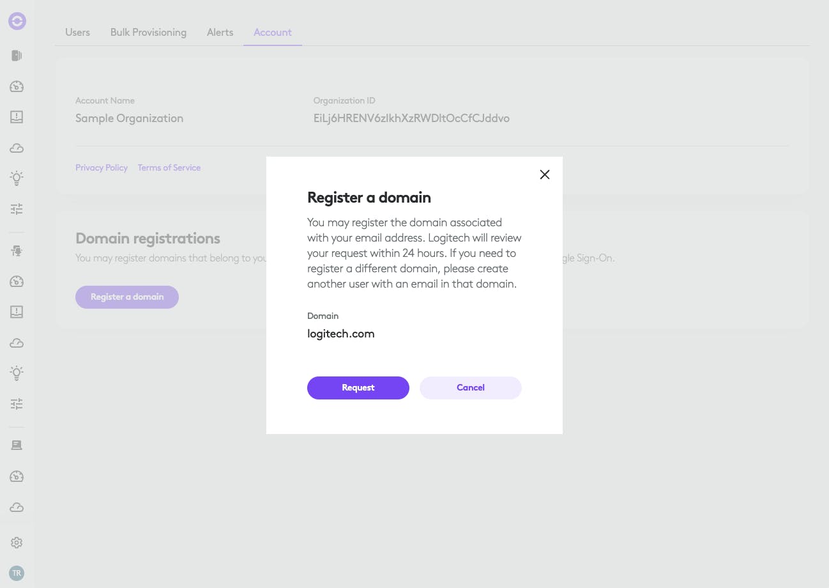Open the door-shaped rooms icon in sidebar
The width and height of the screenshot is (829, 588).
point(17,56)
